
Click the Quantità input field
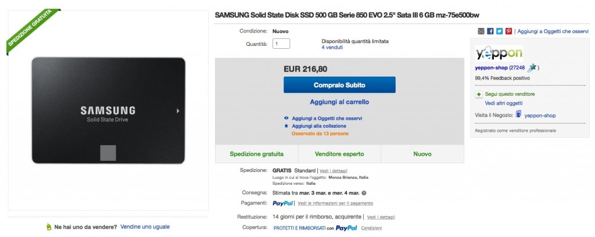click(x=281, y=44)
